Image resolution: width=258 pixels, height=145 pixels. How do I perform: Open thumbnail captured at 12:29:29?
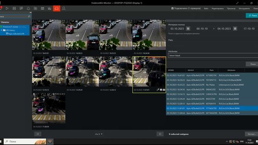click(82, 72)
